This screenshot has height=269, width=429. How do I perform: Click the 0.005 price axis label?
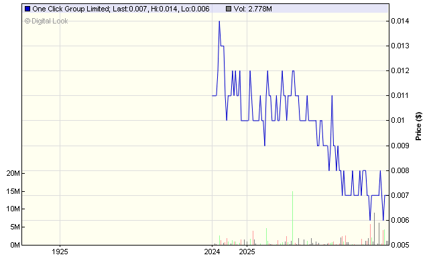pos(400,245)
